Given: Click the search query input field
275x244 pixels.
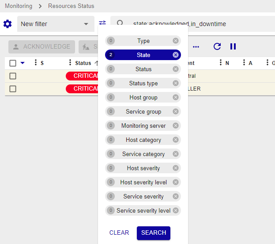Looking at the screenshot, I should coord(199,24).
